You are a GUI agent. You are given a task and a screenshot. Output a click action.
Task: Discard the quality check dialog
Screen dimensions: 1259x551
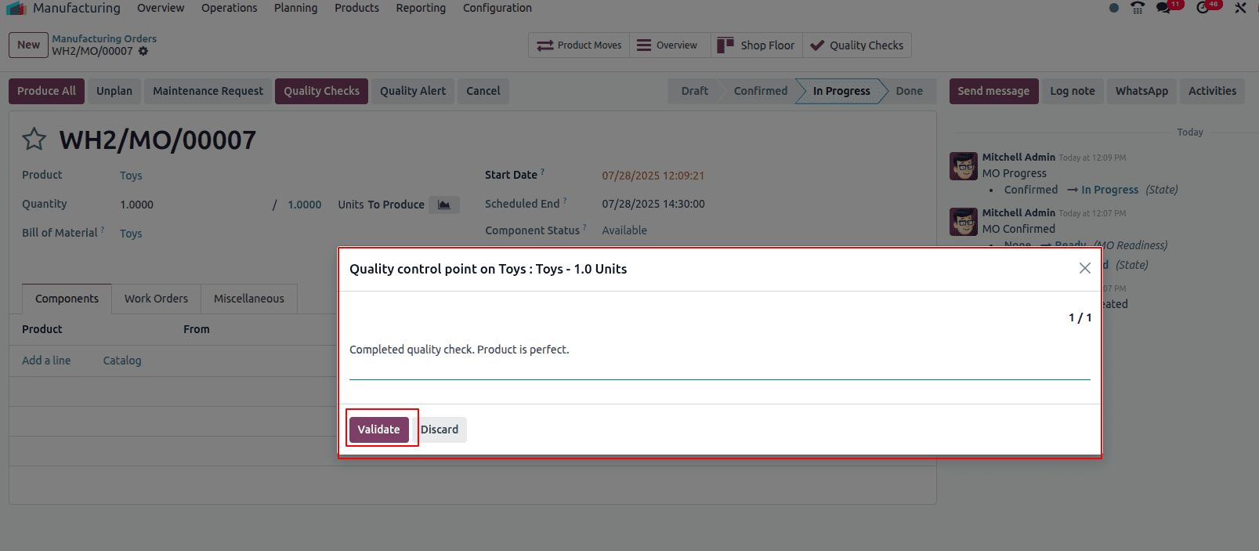440,430
